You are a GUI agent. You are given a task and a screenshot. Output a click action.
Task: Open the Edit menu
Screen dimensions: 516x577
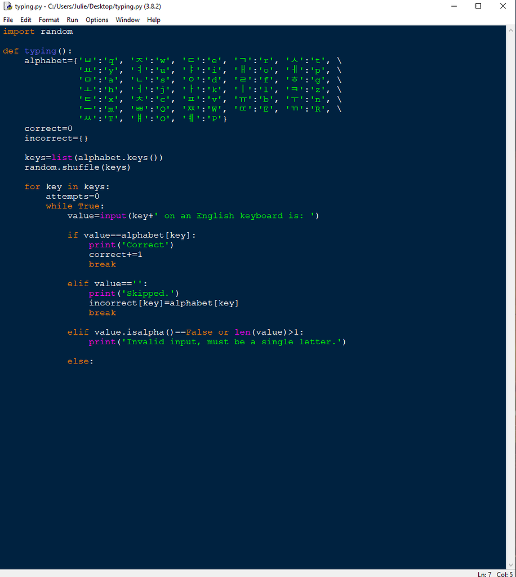click(25, 20)
